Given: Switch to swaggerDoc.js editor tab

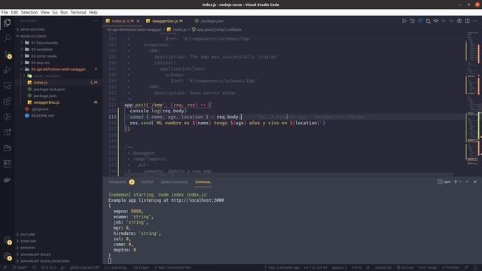Looking at the screenshot, I should [x=164, y=21].
